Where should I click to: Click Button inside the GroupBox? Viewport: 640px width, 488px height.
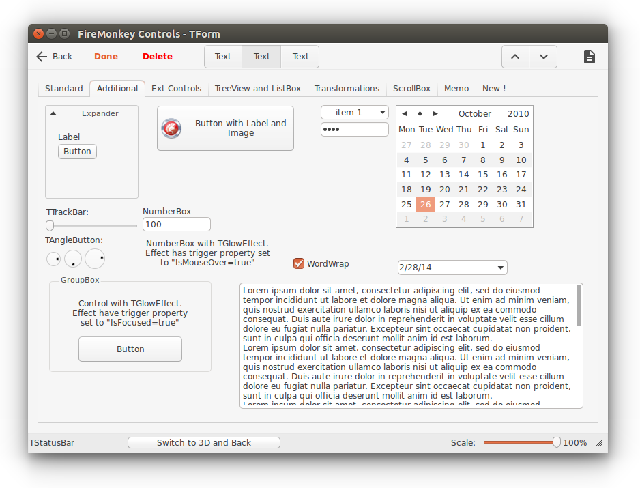click(130, 349)
